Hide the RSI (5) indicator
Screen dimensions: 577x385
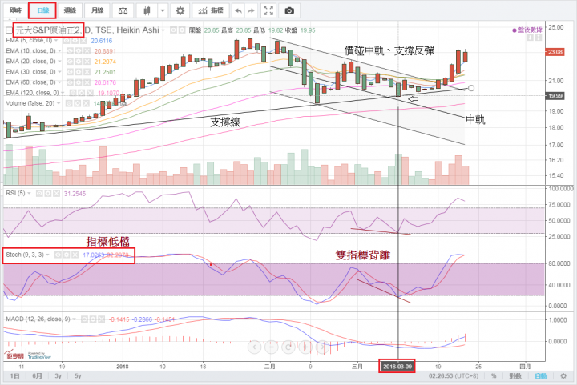(39, 193)
